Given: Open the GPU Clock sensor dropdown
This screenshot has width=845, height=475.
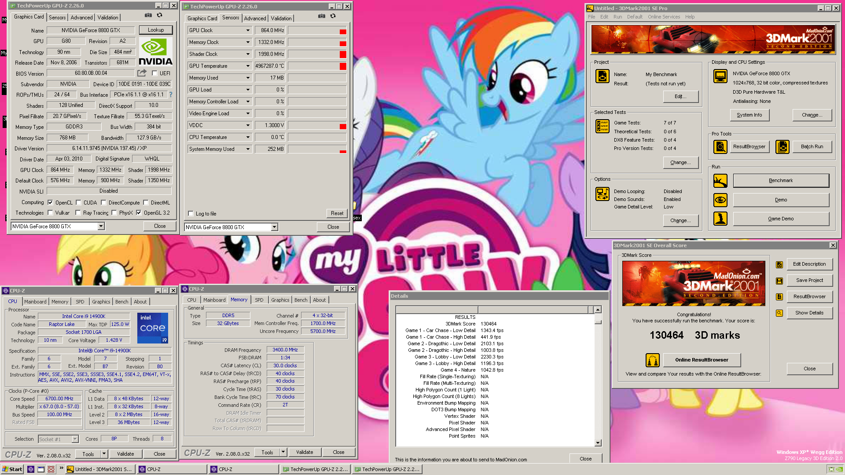Looking at the screenshot, I should pyautogui.click(x=248, y=30).
